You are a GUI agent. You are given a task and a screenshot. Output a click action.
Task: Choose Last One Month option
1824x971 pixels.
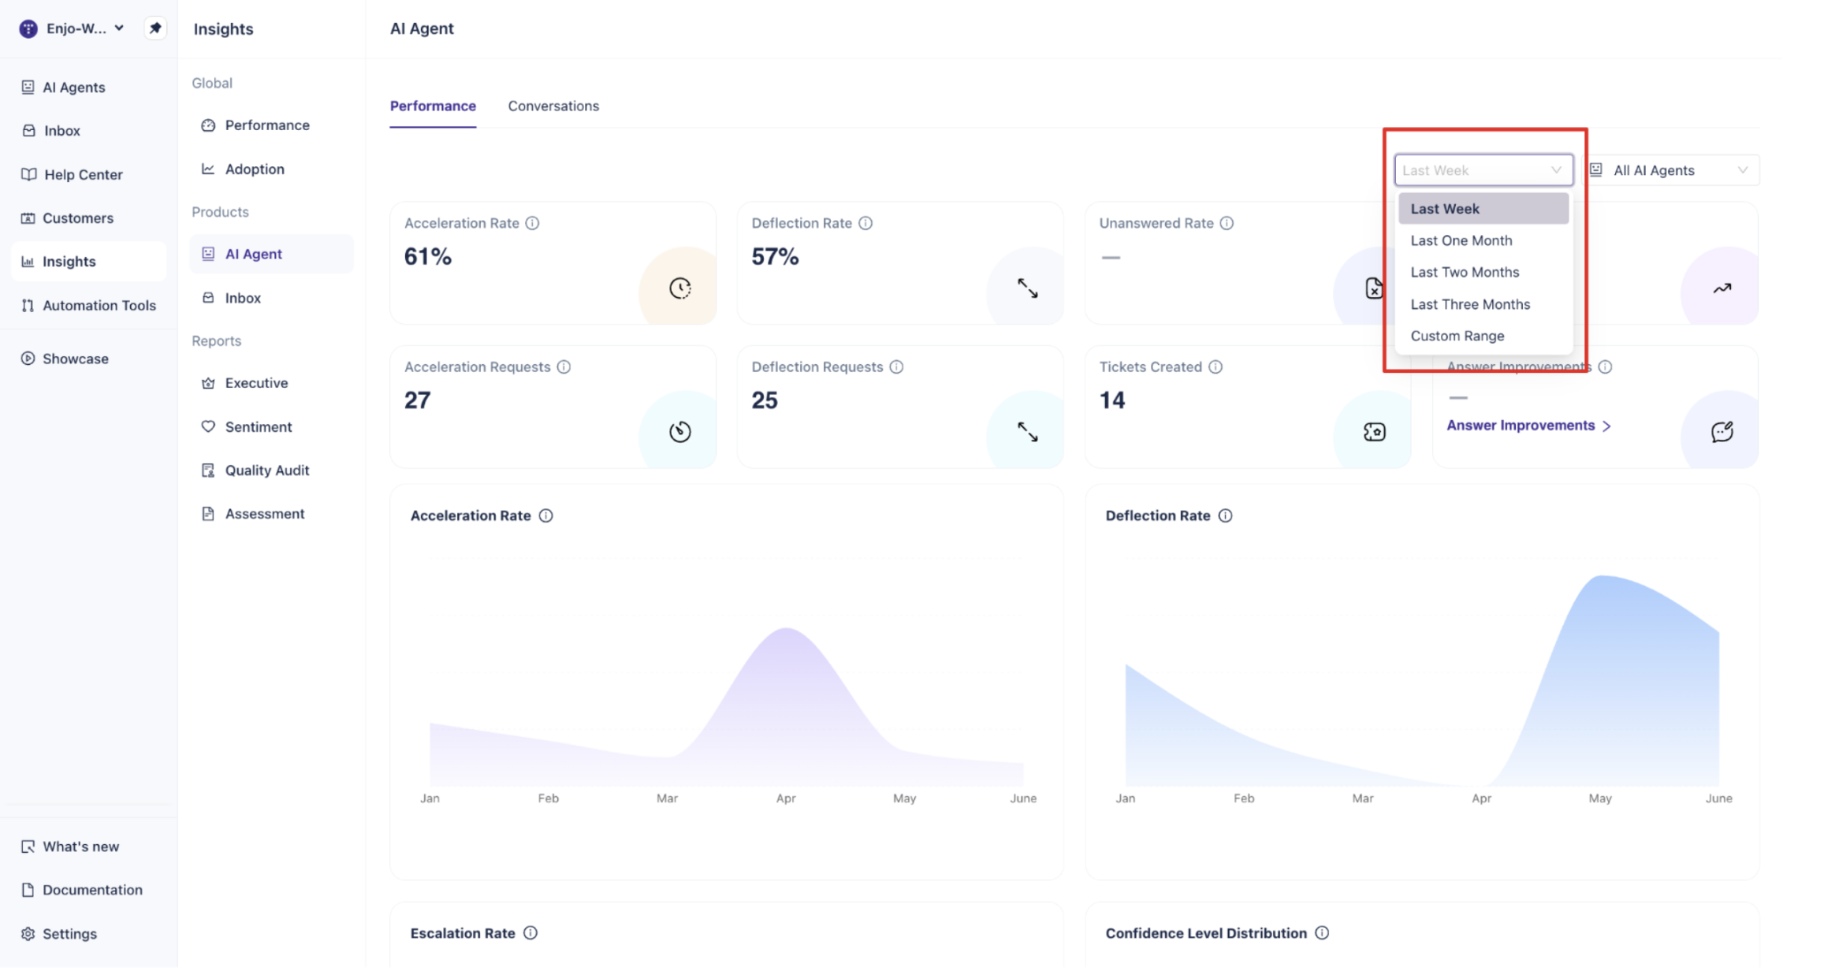pos(1483,241)
